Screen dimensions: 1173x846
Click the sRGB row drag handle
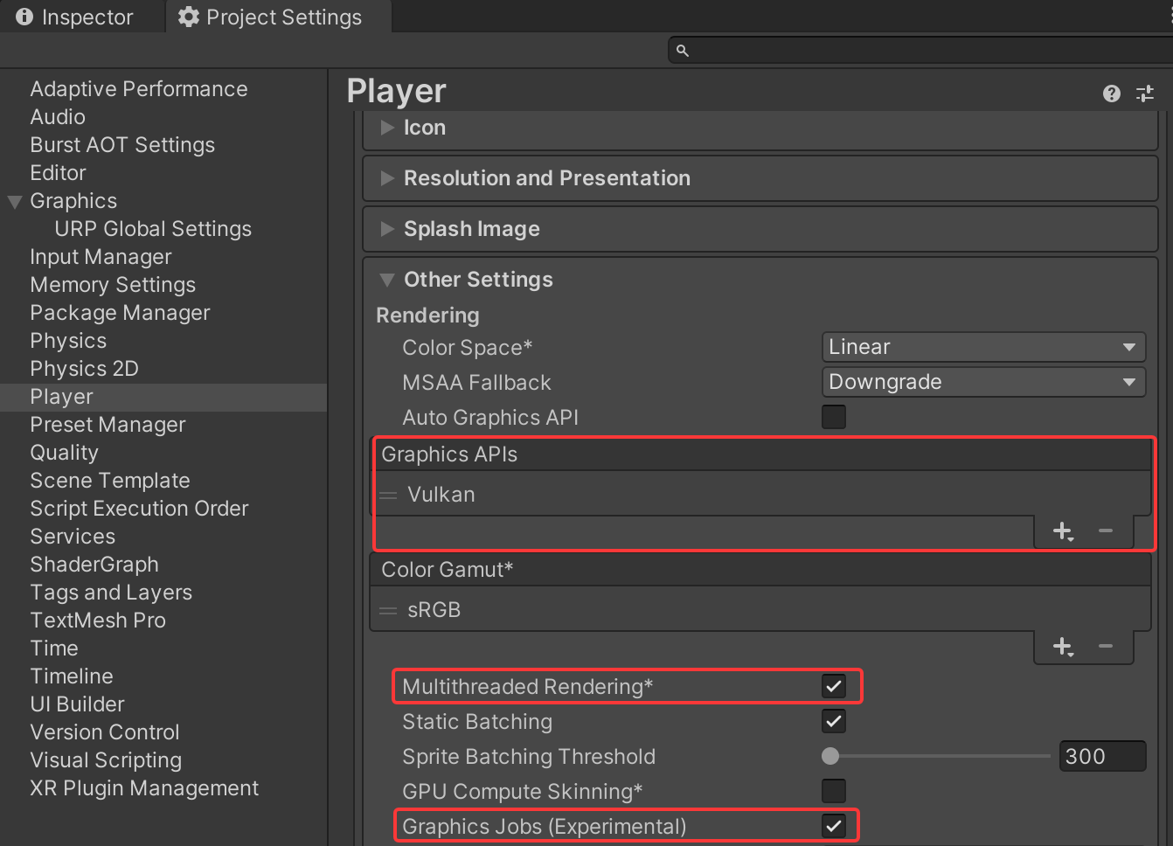pyautogui.click(x=388, y=611)
